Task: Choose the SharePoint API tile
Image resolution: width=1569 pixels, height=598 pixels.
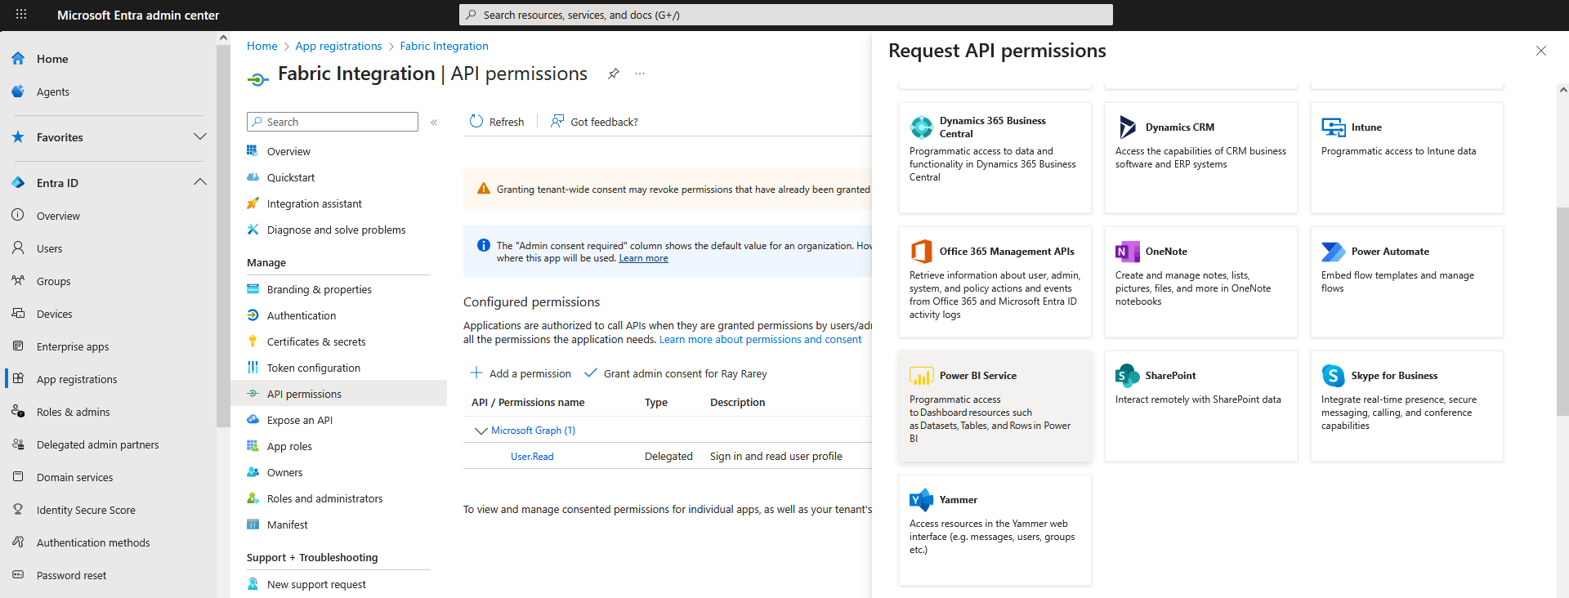Action: [x=1200, y=406]
